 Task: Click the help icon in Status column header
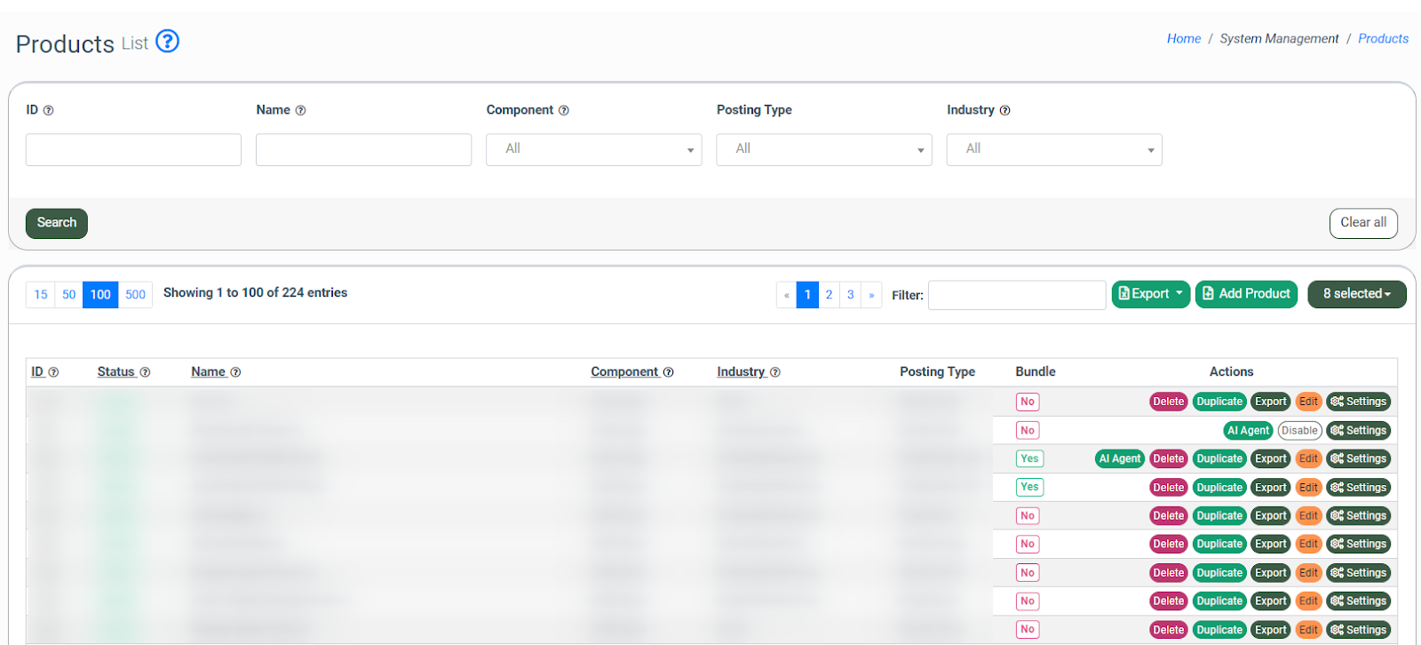coord(145,372)
